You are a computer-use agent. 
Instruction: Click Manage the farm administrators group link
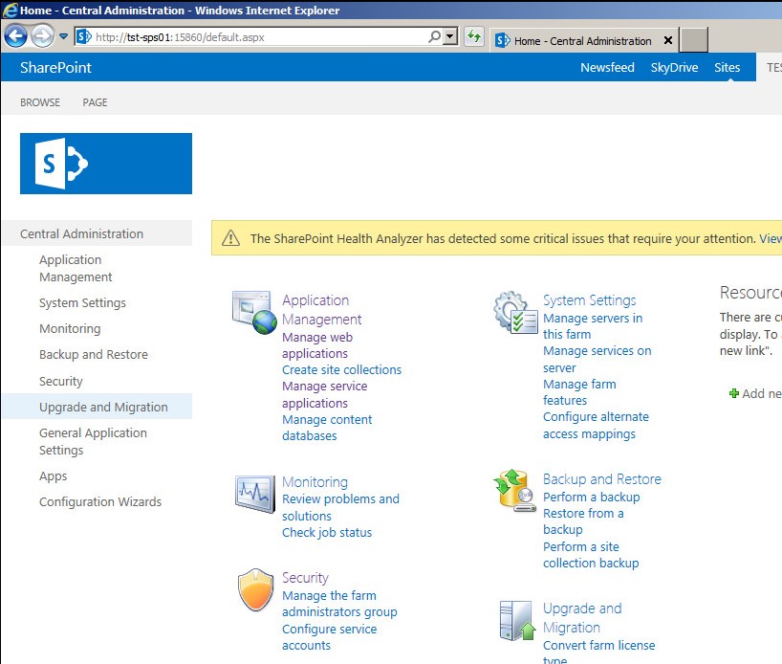(339, 604)
